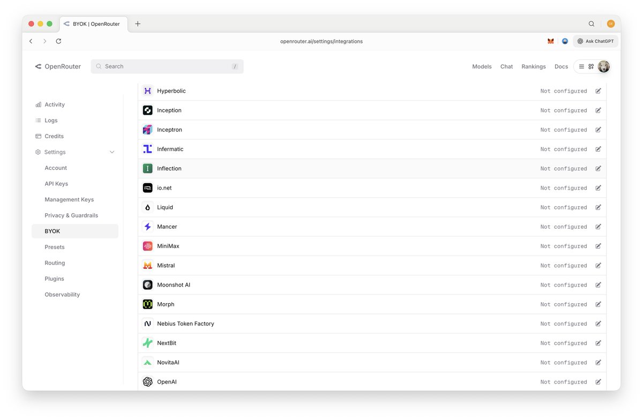The image size is (643, 420).
Task: Click the Inflection provider logo
Action: click(148, 168)
